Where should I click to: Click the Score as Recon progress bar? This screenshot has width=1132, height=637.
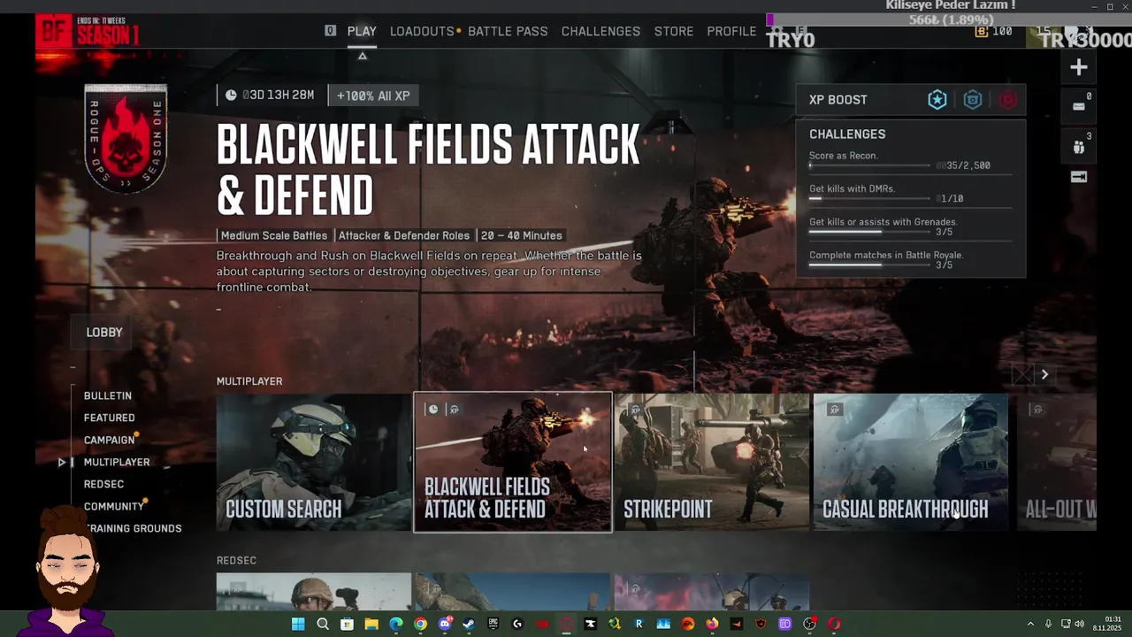(x=869, y=165)
